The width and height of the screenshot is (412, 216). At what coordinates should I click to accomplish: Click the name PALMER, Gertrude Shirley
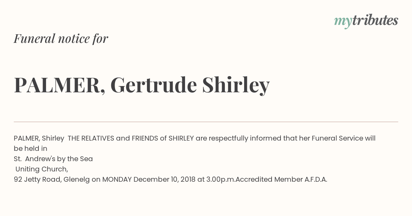pyautogui.click(x=142, y=85)
